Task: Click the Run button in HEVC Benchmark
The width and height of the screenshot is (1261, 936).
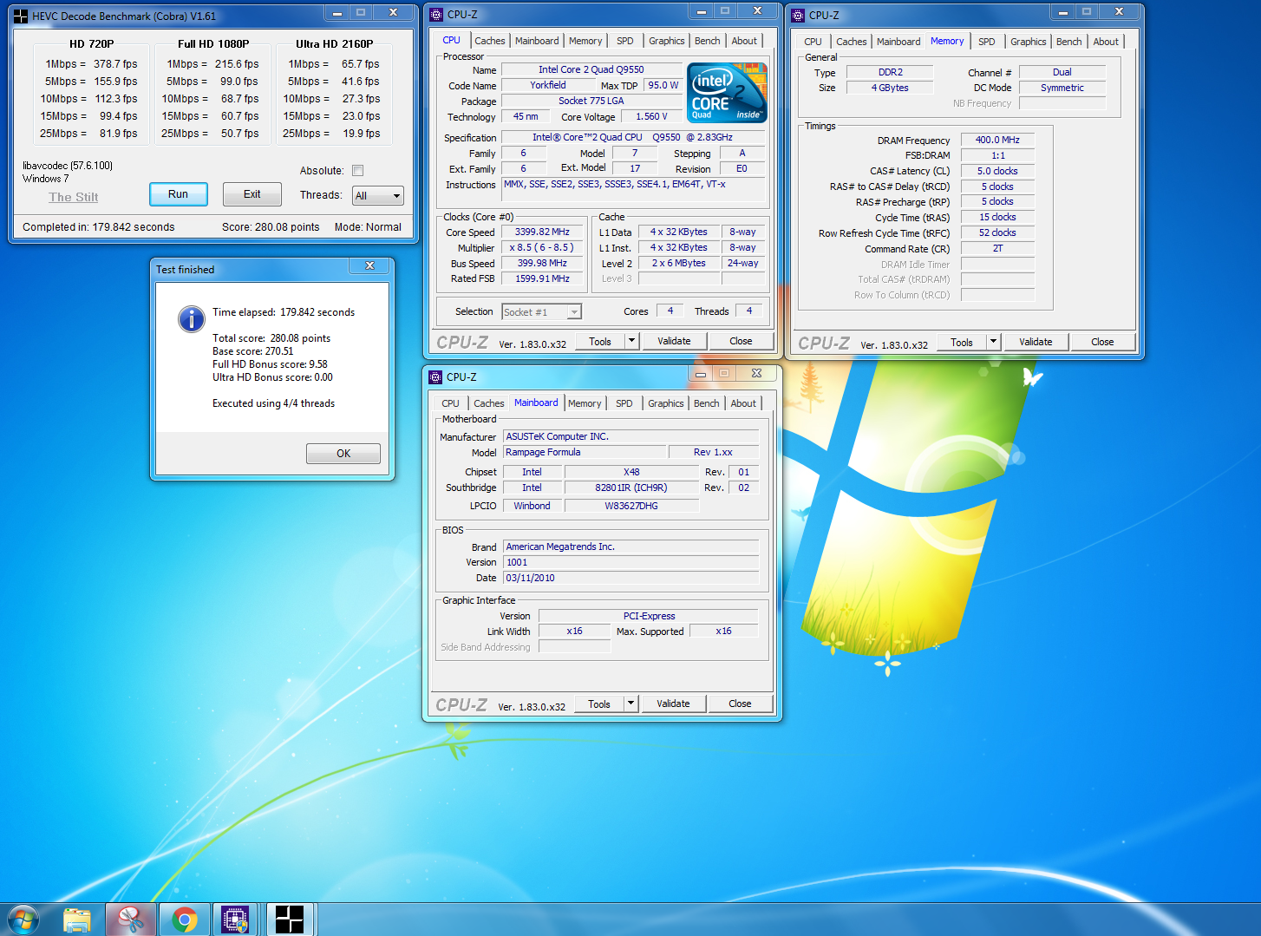Action: click(x=178, y=194)
